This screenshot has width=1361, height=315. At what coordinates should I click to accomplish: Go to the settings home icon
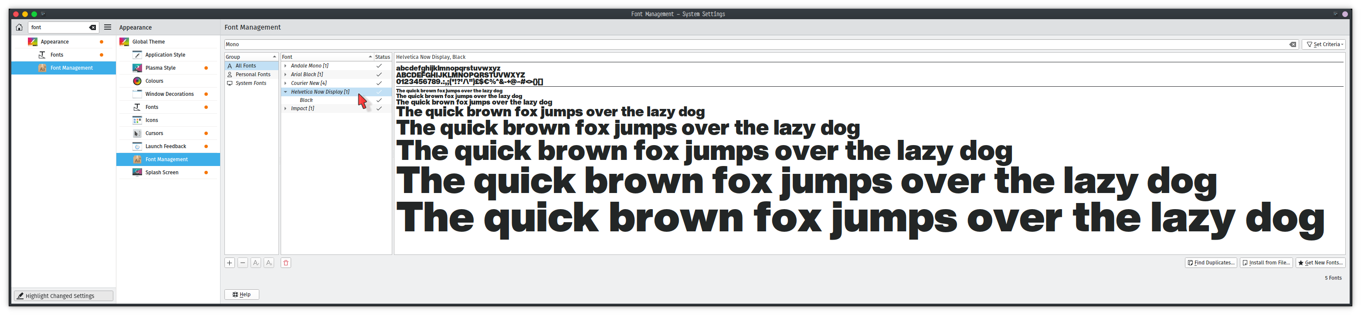tap(19, 27)
